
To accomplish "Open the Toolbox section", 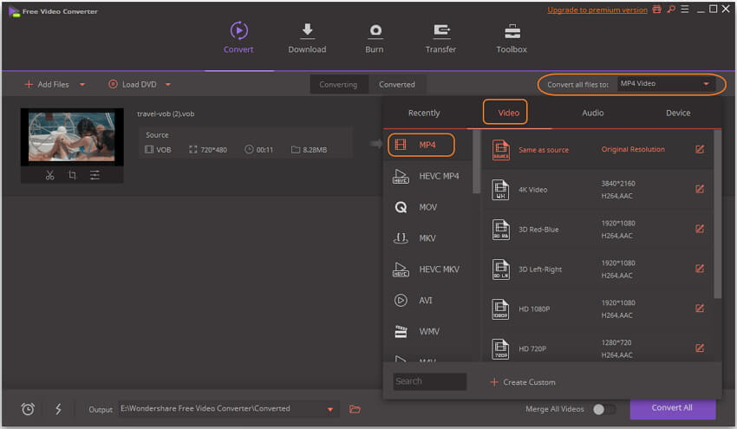I will 512,37.
